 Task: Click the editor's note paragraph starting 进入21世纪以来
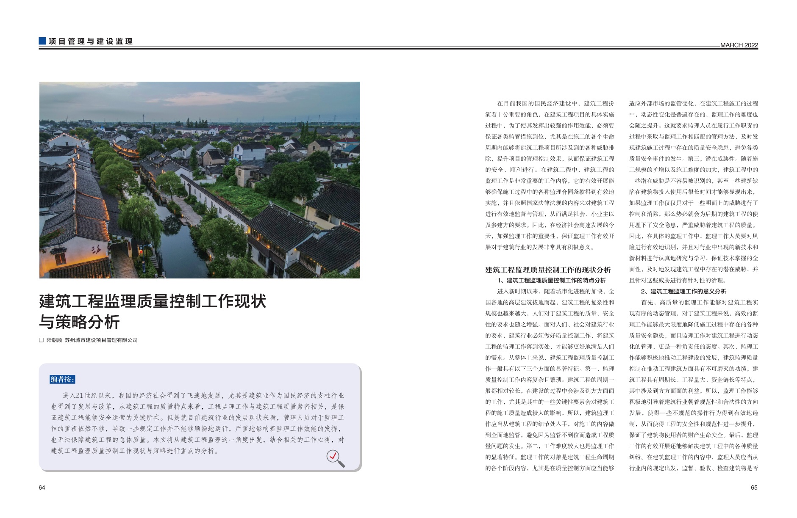tap(197, 423)
